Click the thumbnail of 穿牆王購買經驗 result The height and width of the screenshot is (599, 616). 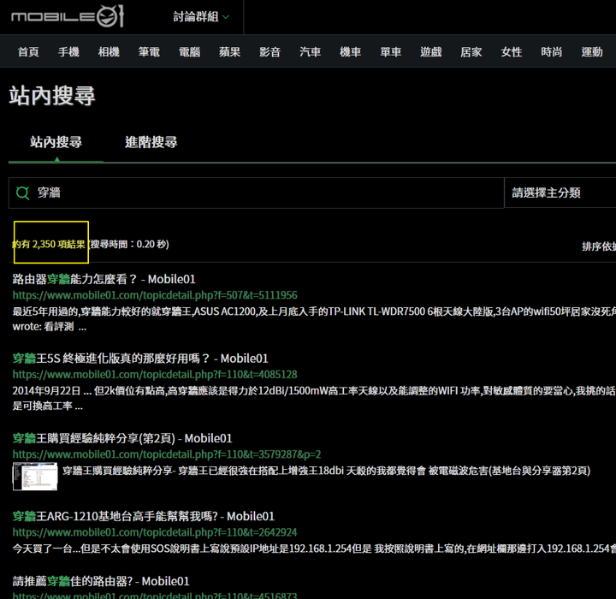(x=35, y=477)
